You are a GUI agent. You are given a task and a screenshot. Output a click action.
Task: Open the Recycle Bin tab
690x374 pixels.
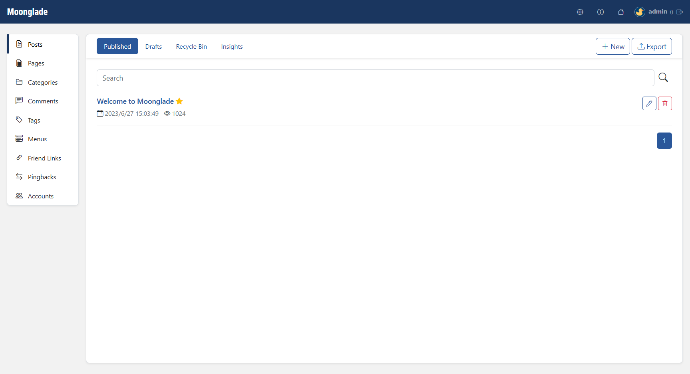191,46
